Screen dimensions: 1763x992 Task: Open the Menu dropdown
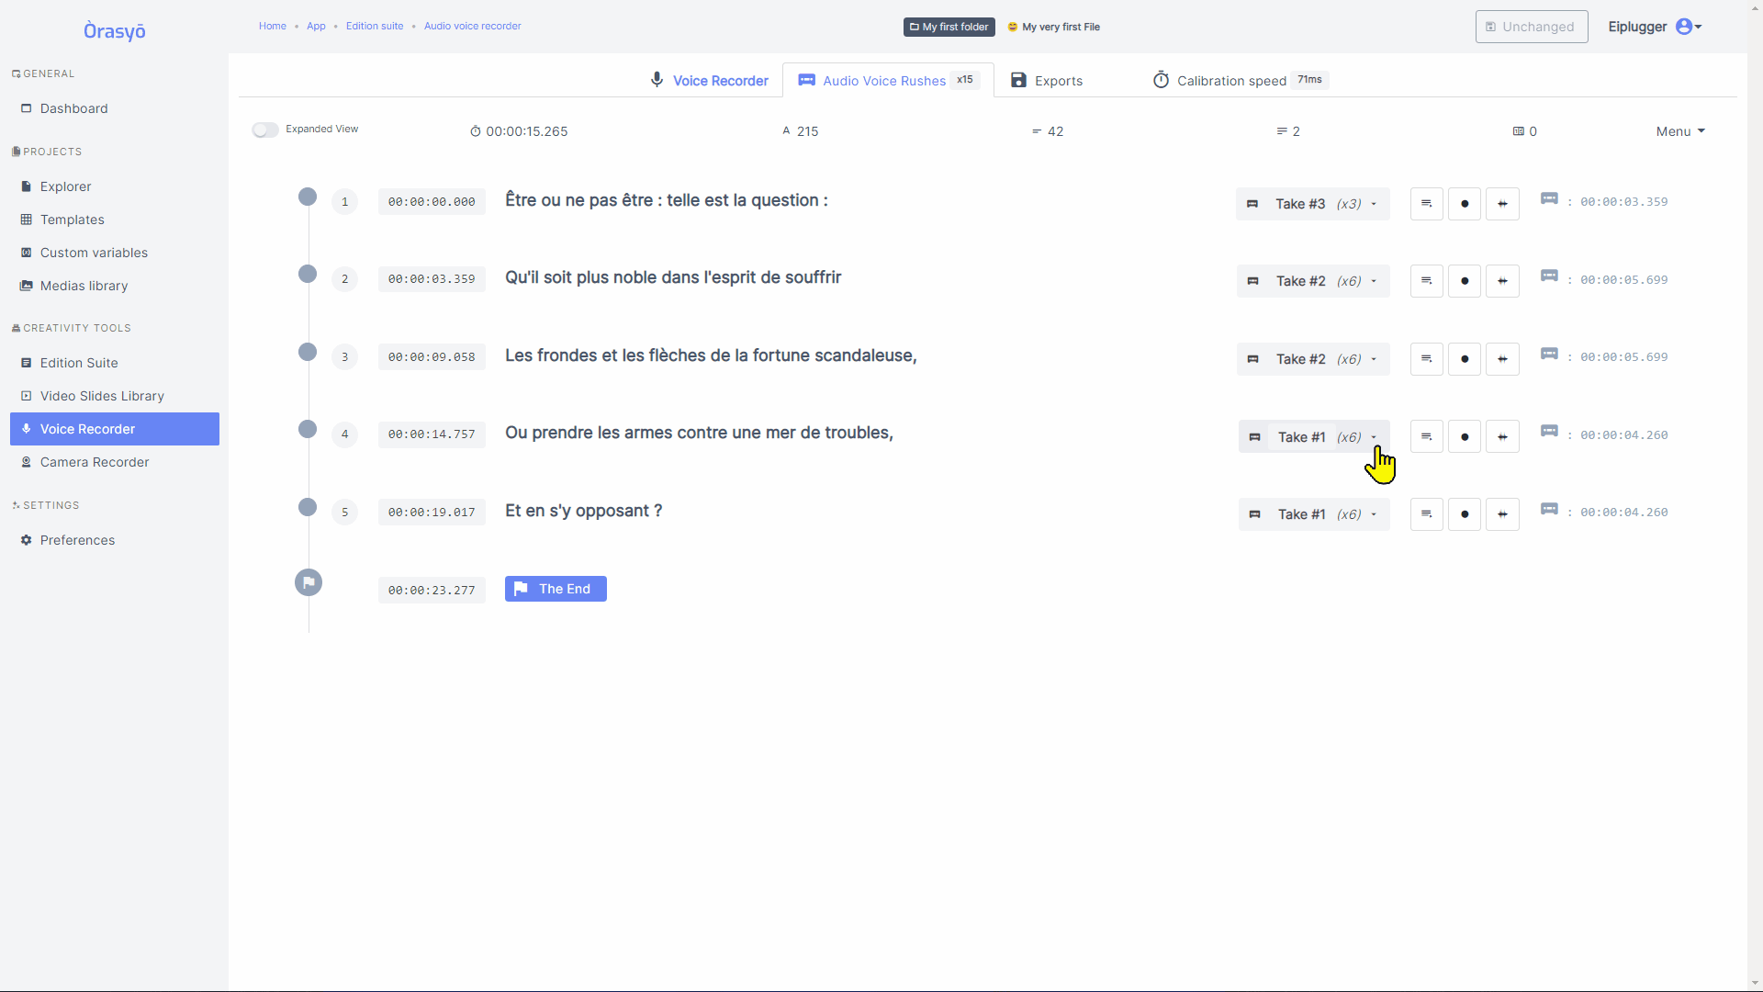pos(1680,131)
